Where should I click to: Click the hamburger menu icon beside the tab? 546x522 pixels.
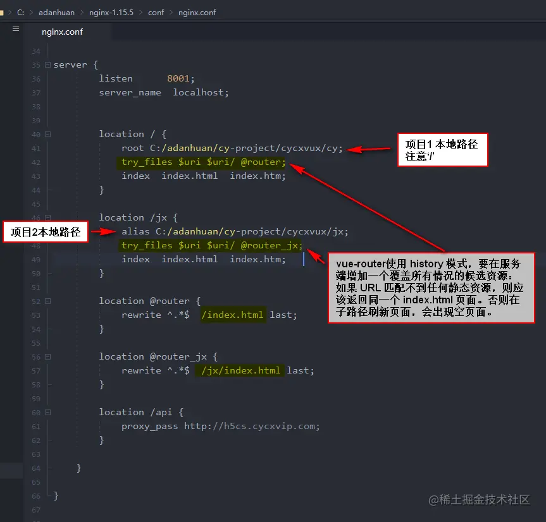[16, 29]
